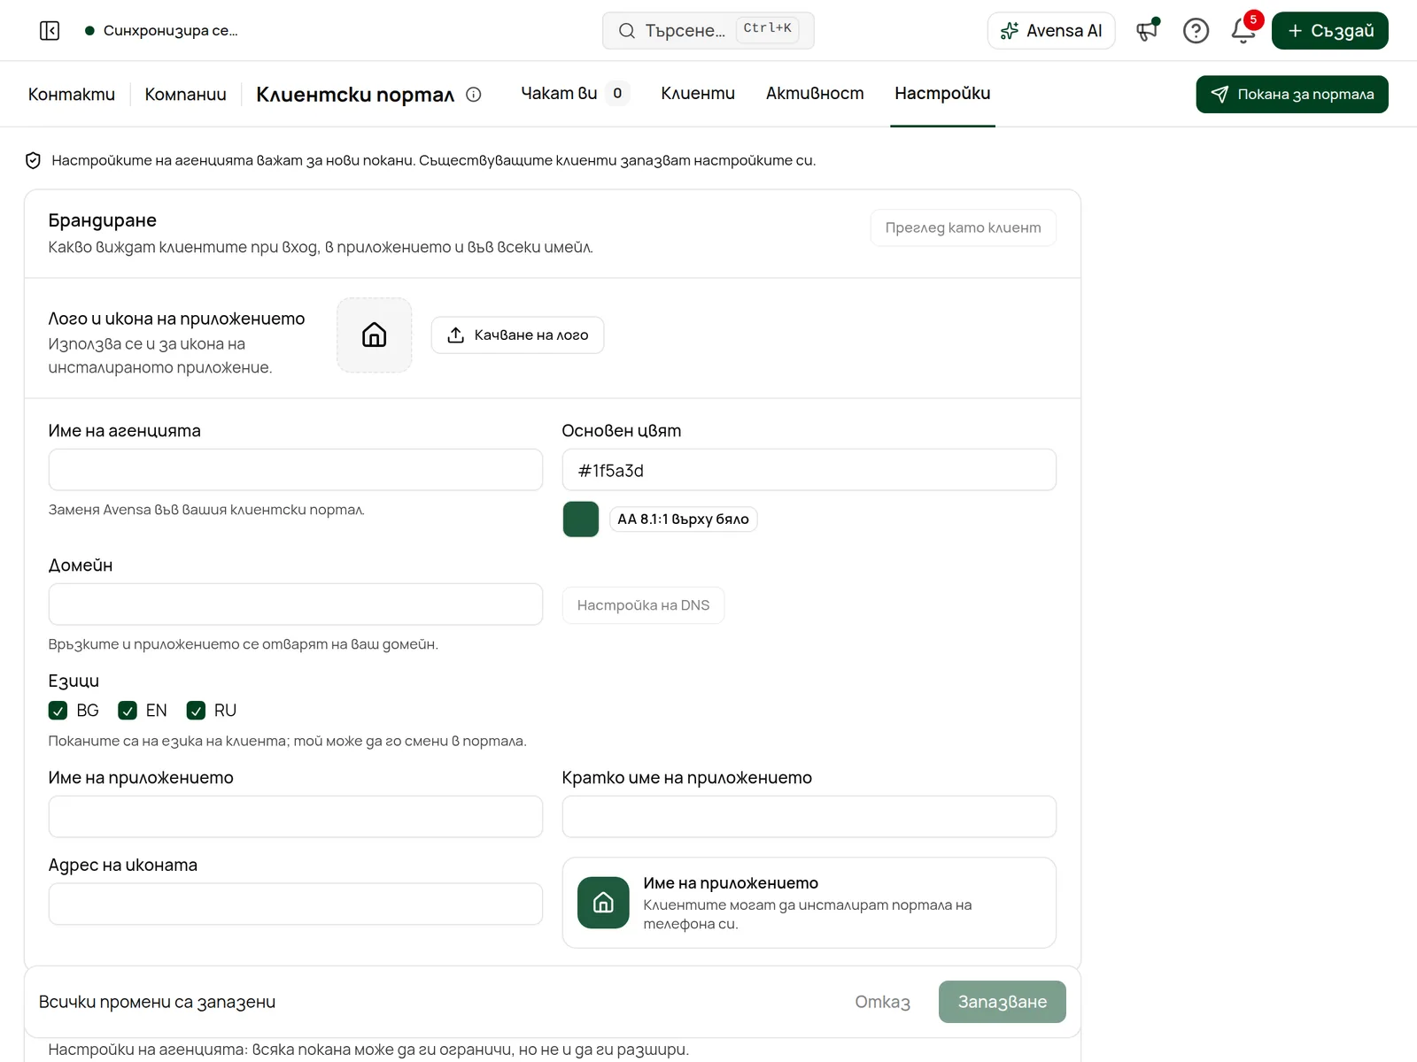
Task: Click the AA 8.1:1 contrast badge
Action: (x=683, y=519)
